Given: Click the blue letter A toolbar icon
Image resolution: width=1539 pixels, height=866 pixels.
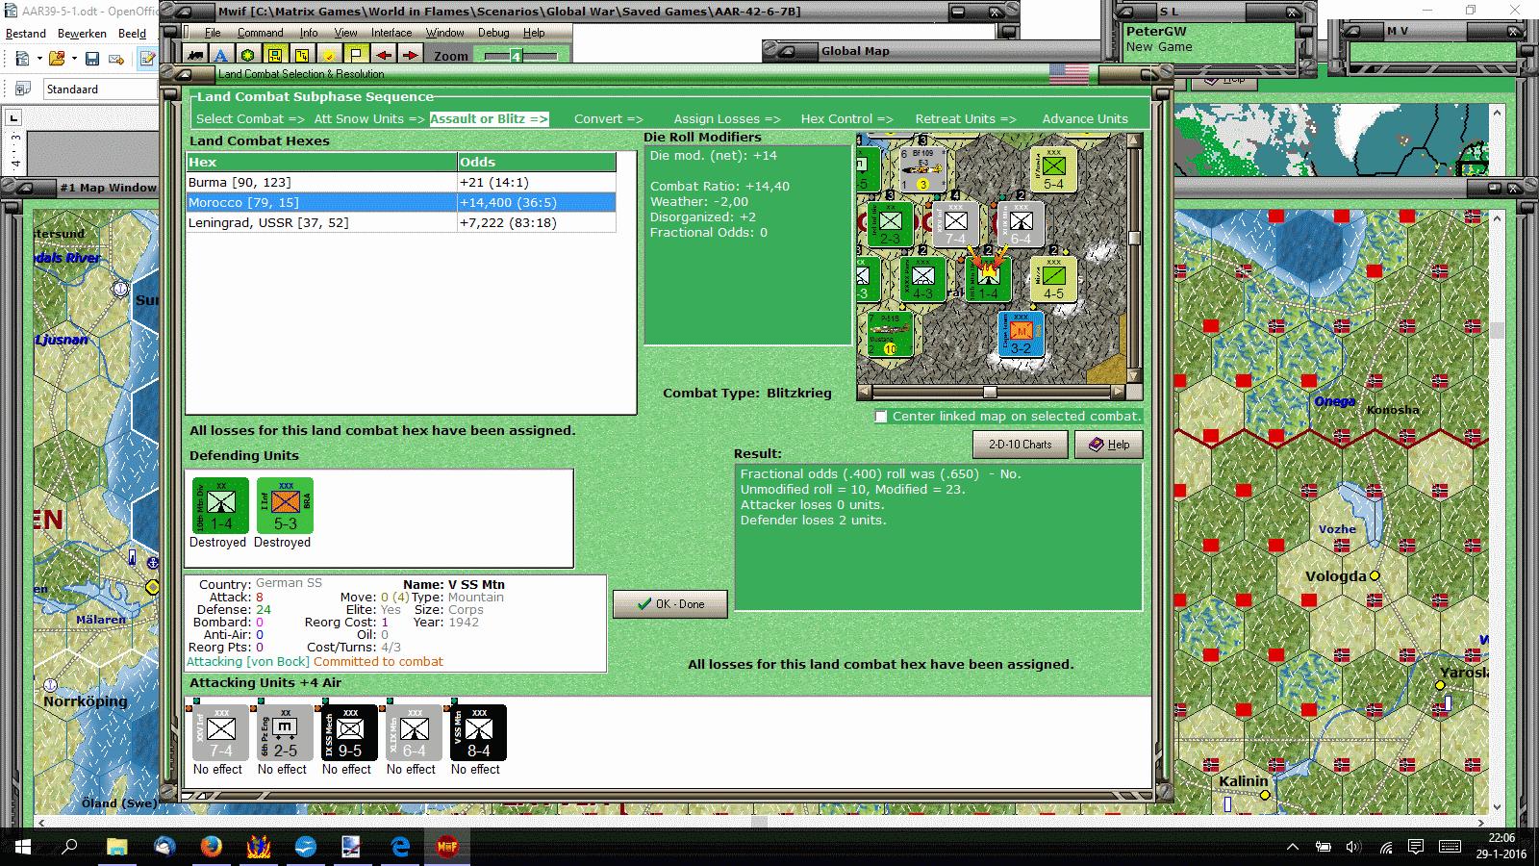Looking at the screenshot, I should (x=221, y=55).
